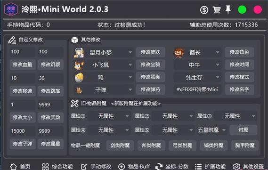Click the tools icon beside 旧·物品附魔
The width and height of the screenshot is (268, 170).
74,104
